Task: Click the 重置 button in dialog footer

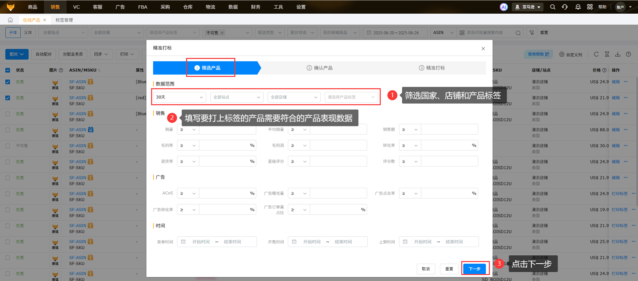Action: click(449, 269)
